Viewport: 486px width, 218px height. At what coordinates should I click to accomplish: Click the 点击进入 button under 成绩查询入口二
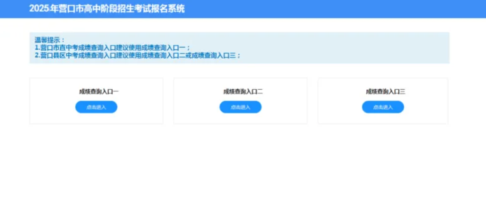pos(240,107)
